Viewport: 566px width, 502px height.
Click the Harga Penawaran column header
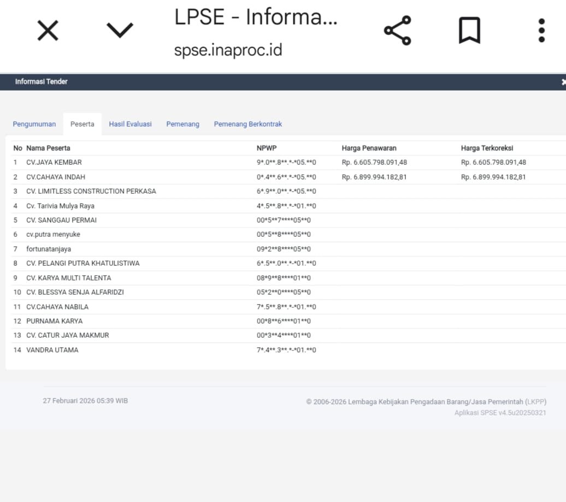tap(369, 148)
